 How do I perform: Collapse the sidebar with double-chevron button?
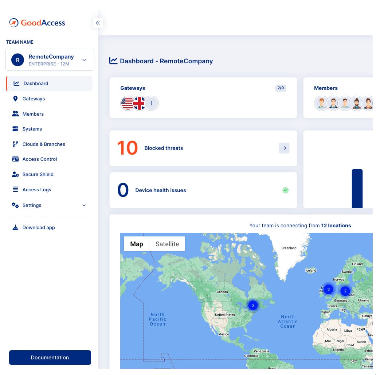[x=98, y=23]
